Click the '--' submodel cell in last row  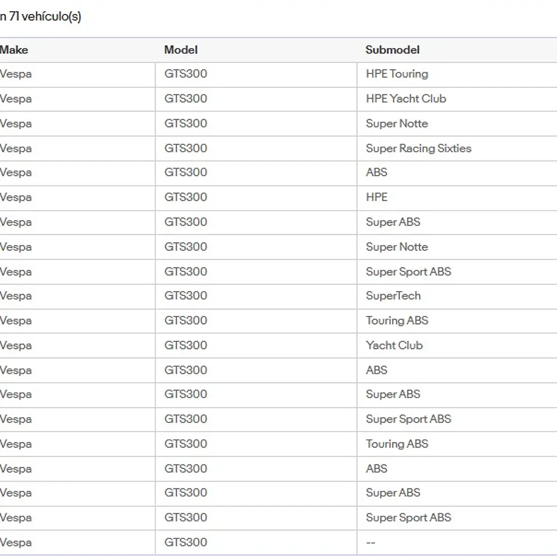point(371,543)
